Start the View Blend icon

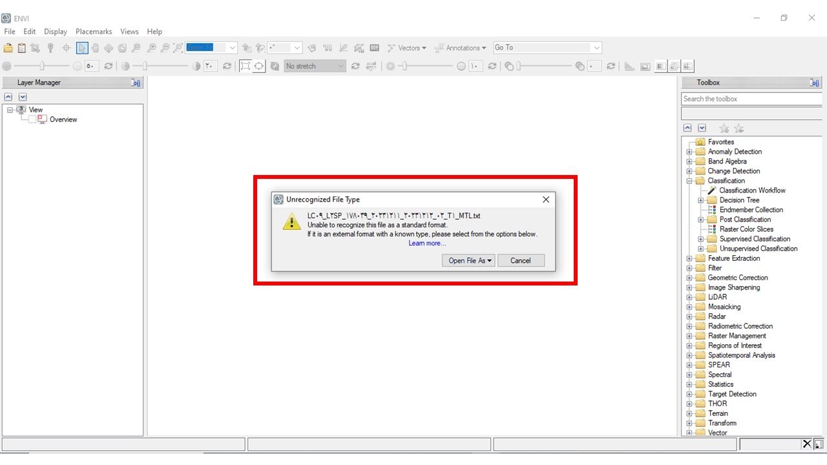(x=660, y=66)
